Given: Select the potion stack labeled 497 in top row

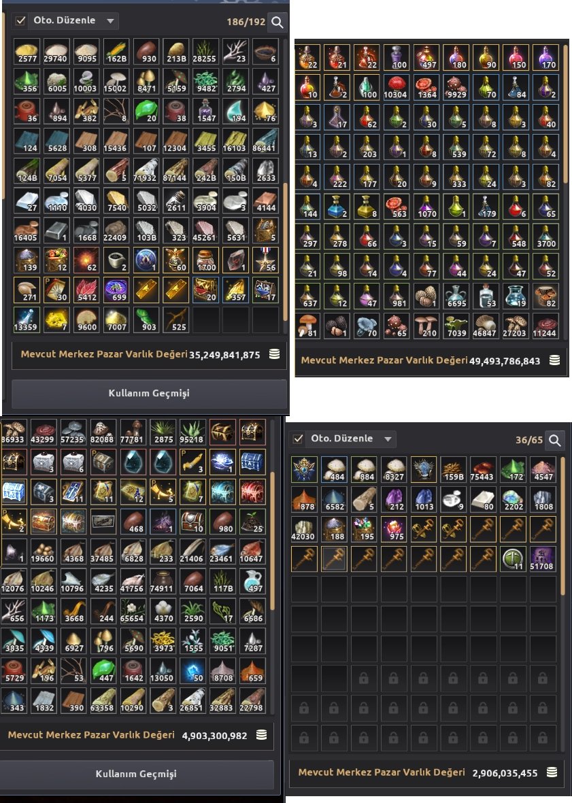Looking at the screenshot, I should pos(426,58).
